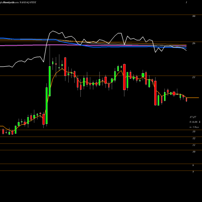Select the 11 price axis label
Viewport: 202px width, 202px height.
tap(194, 145)
